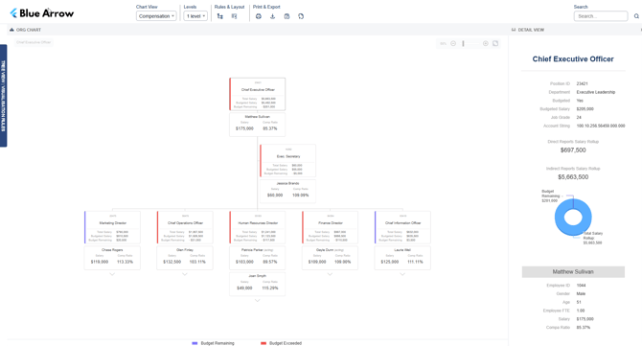Select the Chief Executive Officer position card
The image size is (642, 346).
coord(257,94)
